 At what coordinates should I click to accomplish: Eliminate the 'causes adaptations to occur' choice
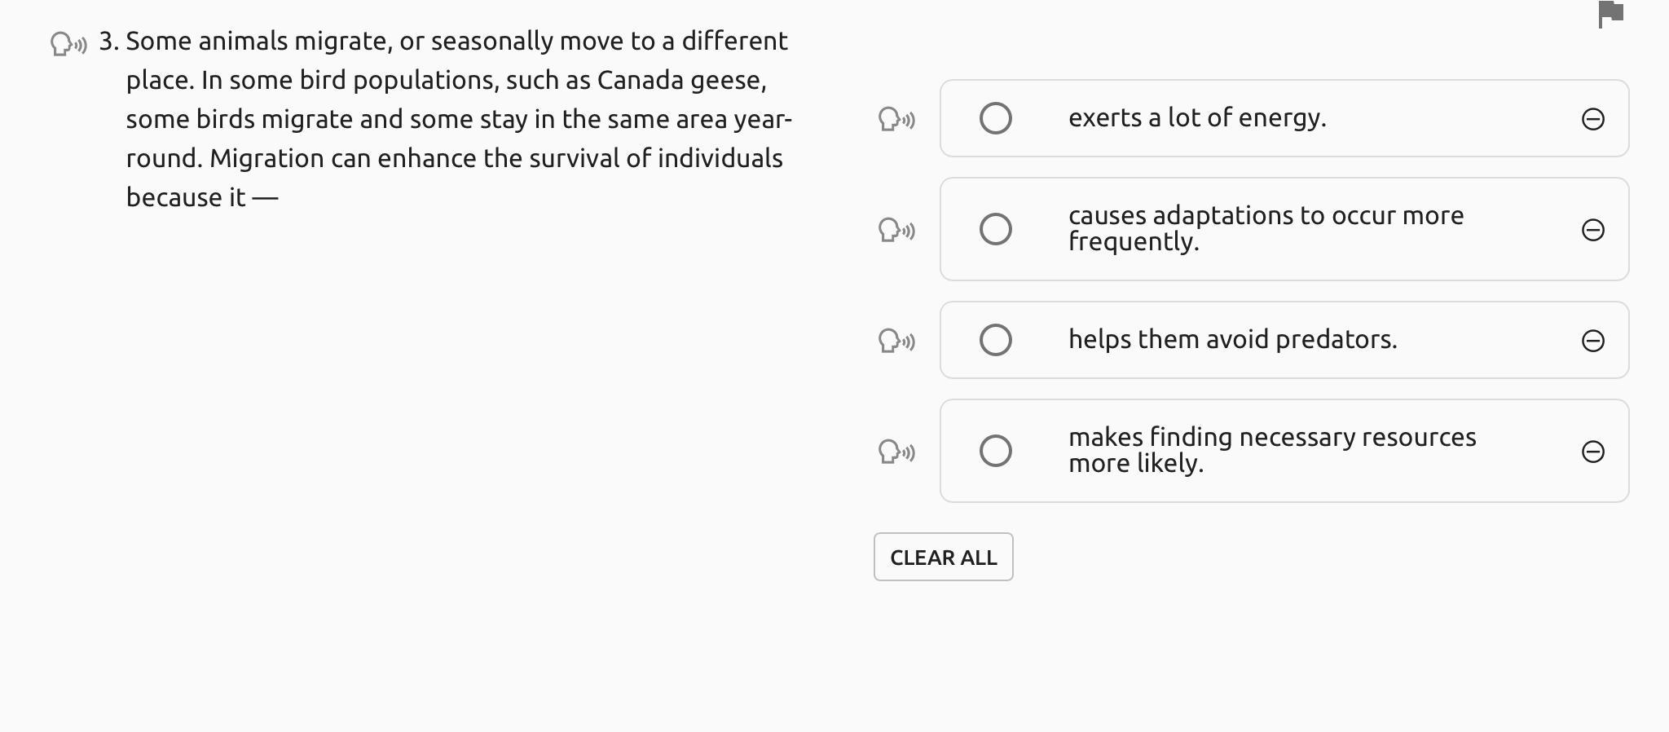(x=1592, y=230)
